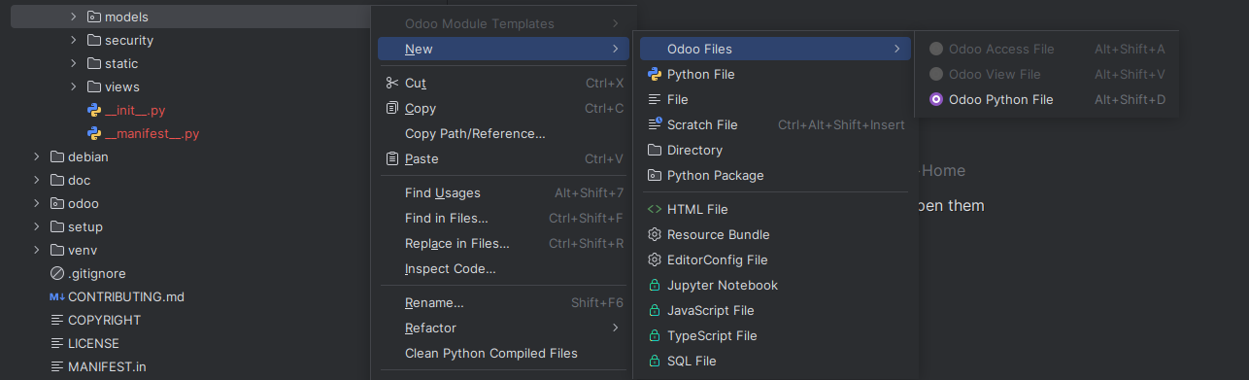Select the LICENSE file

(191, 343)
